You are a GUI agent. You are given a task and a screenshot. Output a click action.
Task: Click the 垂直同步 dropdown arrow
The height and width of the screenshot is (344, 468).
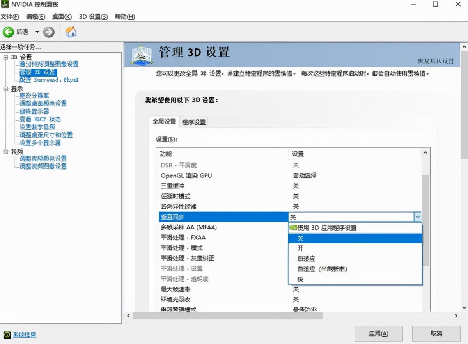(418, 216)
